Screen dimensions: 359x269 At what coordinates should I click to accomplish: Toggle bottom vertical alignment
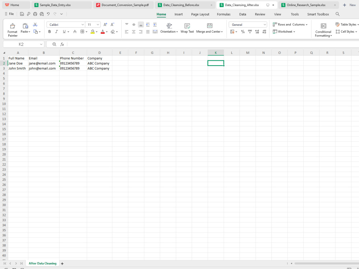point(141,24)
